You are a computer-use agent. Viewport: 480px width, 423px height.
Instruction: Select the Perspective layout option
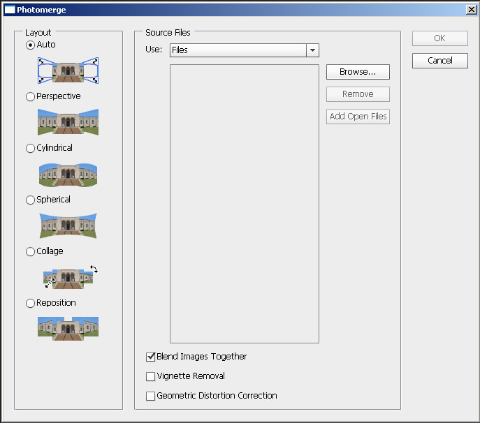(x=30, y=96)
